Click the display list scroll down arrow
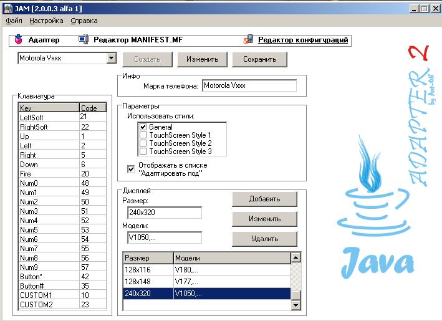 coord(295,305)
